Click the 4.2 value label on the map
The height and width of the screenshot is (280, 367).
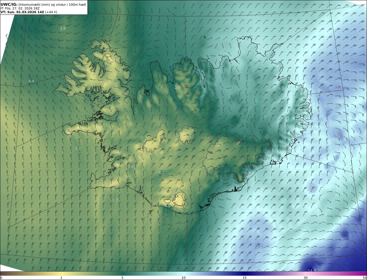(161, 172)
